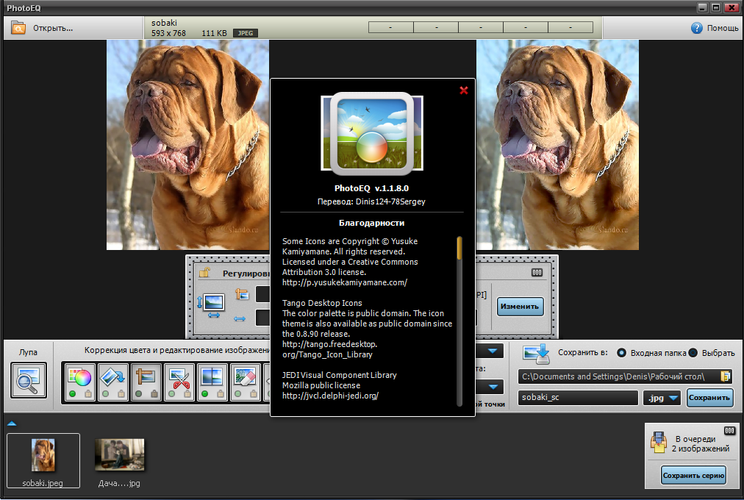Collapse thumbnail strip with blue triangle
This screenshot has width=744, height=500.
pyautogui.click(x=12, y=423)
